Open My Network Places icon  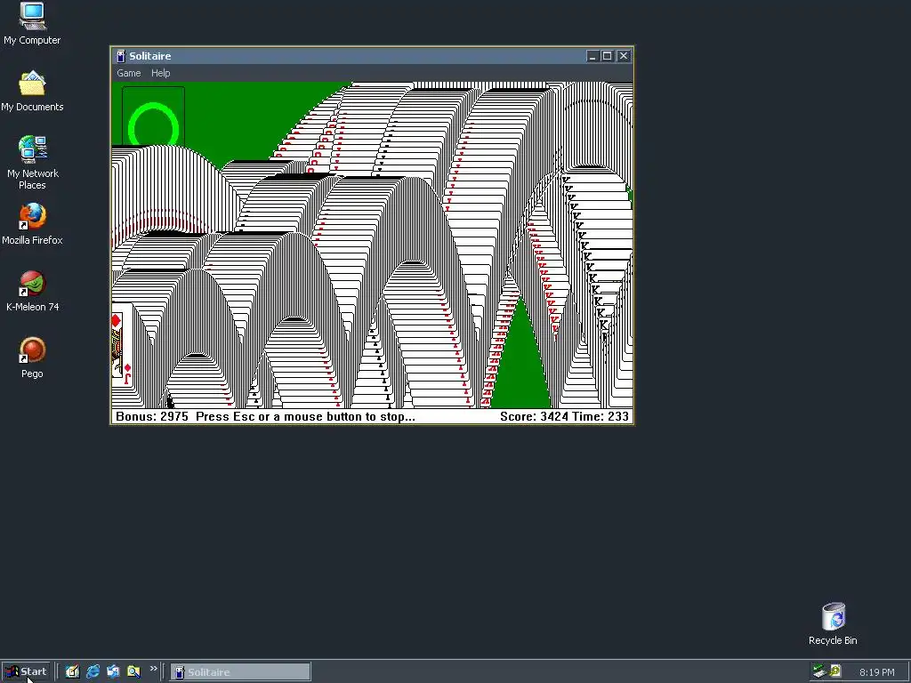pos(32,163)
